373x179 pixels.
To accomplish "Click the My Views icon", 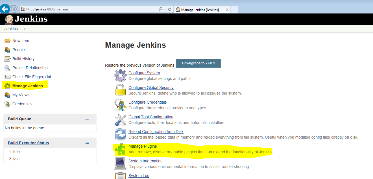I will 7,95.
